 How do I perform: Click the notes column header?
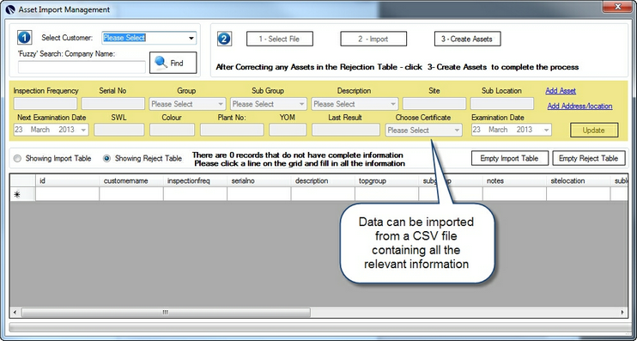click(x=514, y=181)
